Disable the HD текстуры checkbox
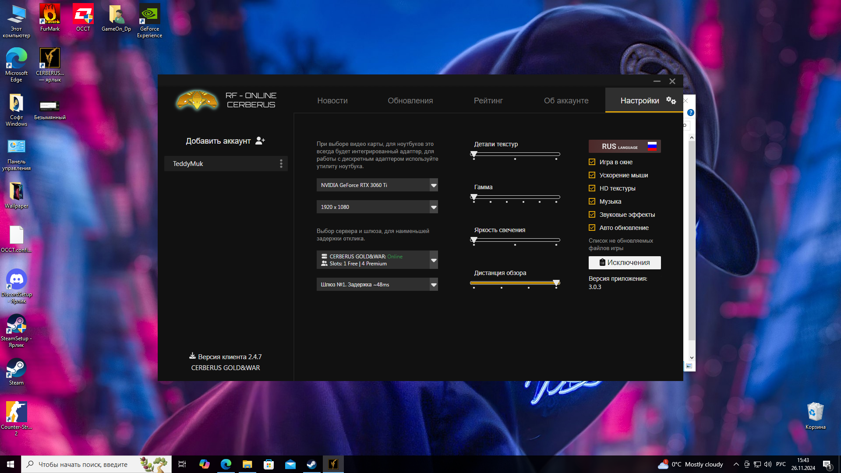 pos(592,188)
